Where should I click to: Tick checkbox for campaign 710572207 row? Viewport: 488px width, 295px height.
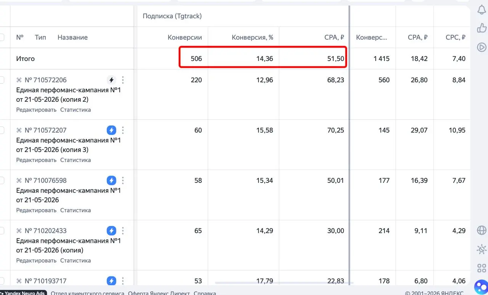[2, 130]
